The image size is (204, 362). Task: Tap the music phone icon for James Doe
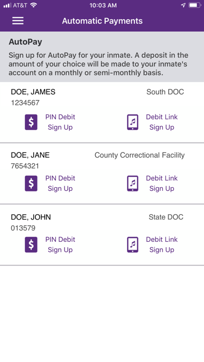(x=133, y=122)
